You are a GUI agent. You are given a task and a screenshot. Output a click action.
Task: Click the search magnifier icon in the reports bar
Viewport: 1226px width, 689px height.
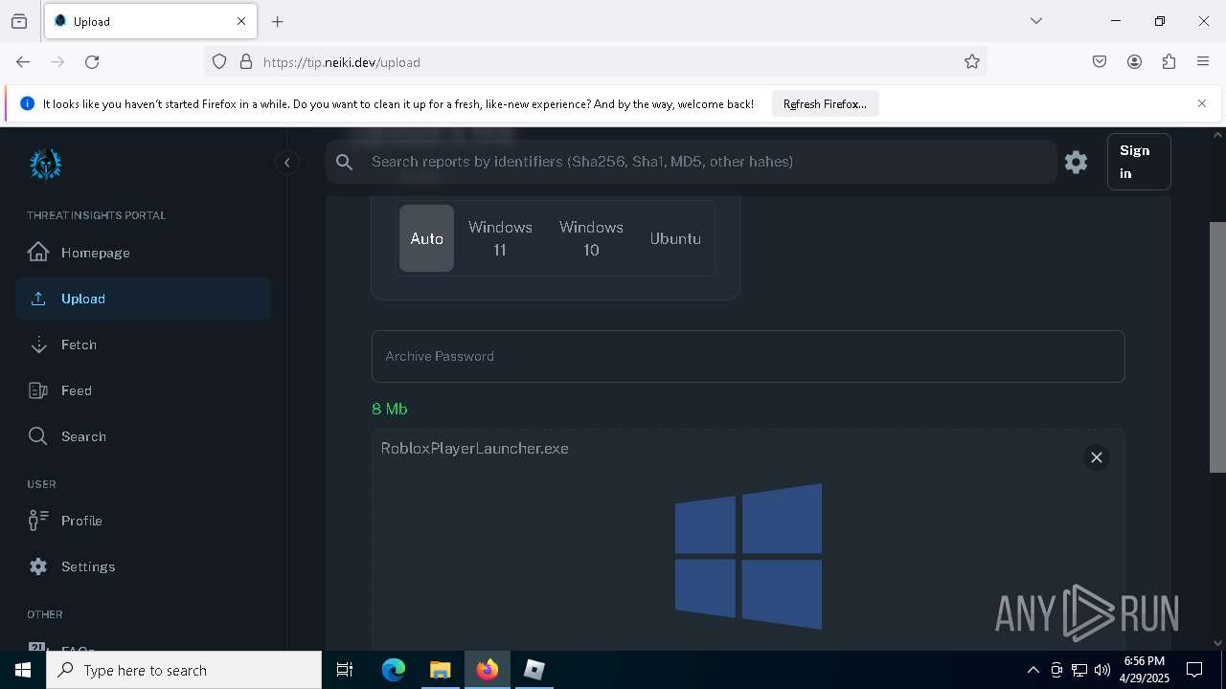(x=345, y=163)
